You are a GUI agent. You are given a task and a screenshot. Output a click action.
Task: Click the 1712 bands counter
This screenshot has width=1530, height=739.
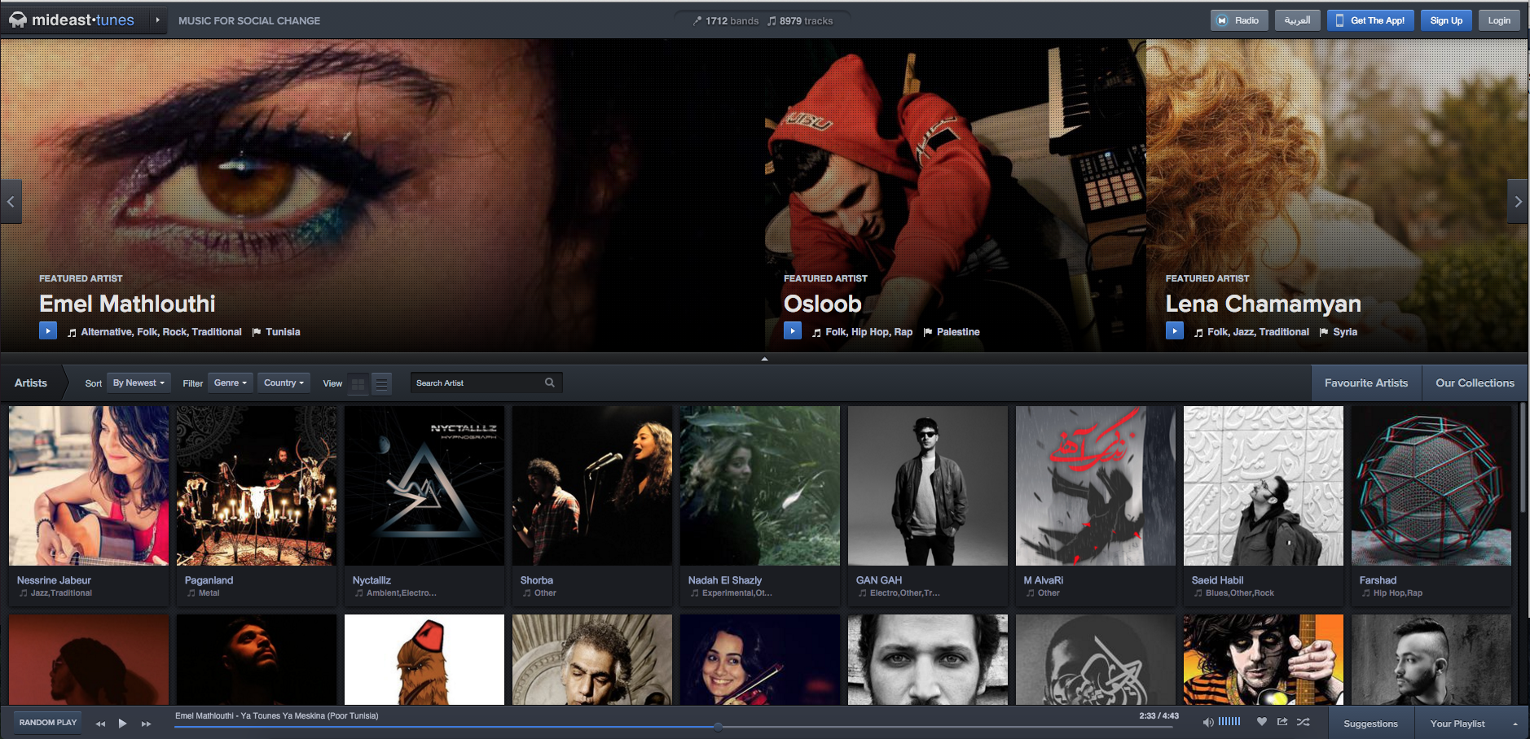click(725, 21)
